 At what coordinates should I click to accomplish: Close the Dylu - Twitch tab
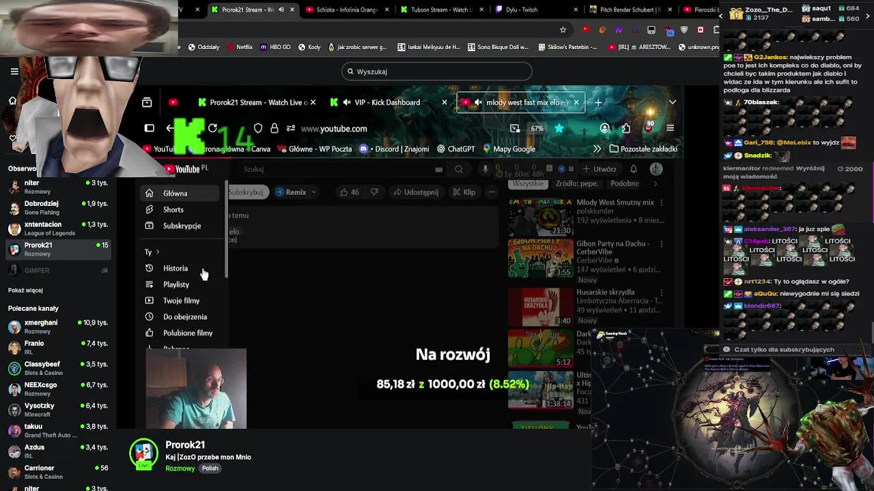click(x=576, y=10)
